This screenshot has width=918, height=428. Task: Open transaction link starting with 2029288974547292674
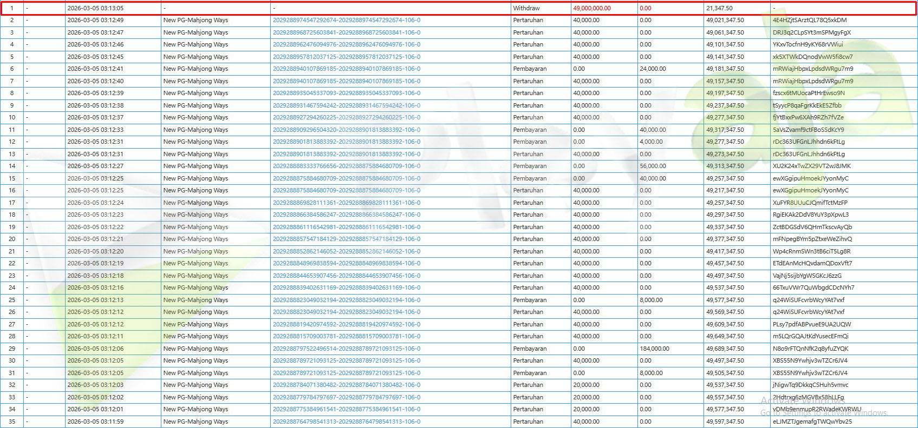(x=346, y=21)
